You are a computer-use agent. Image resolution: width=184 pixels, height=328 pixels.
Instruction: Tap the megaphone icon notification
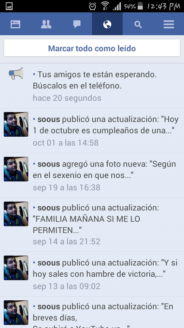coord(16,73)
